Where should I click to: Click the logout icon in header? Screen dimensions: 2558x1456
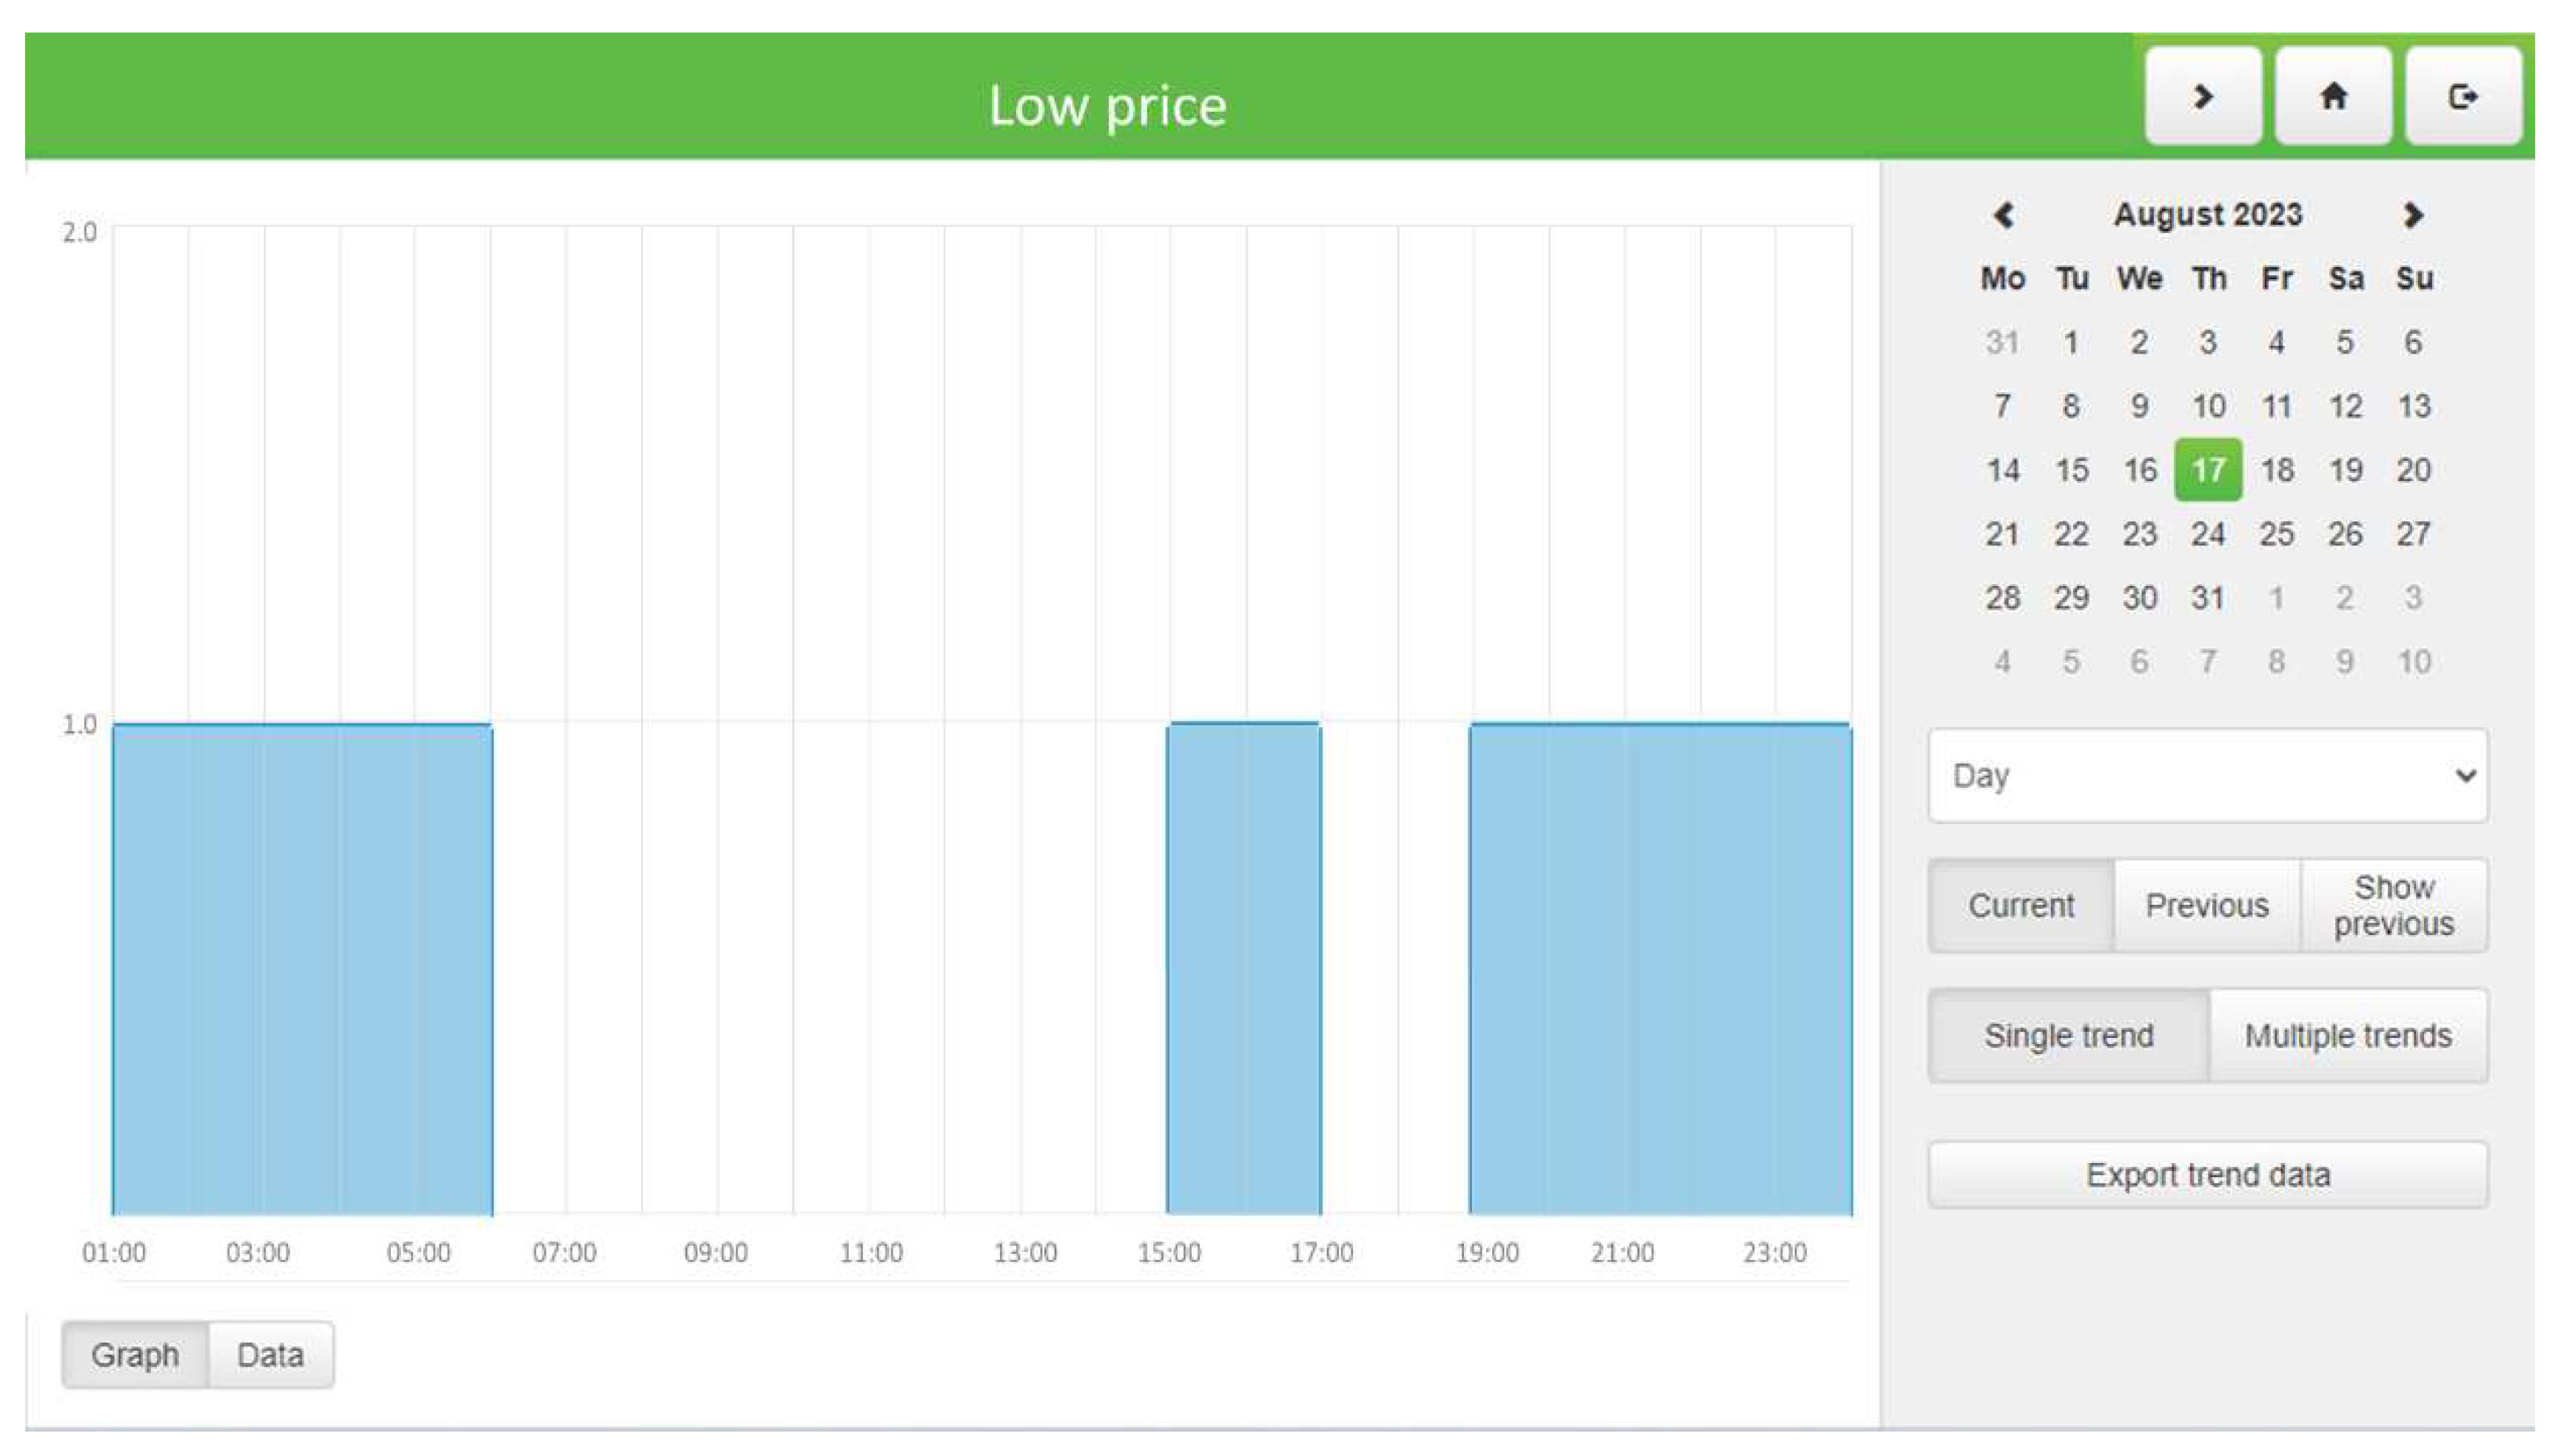tap(2462, 96)
